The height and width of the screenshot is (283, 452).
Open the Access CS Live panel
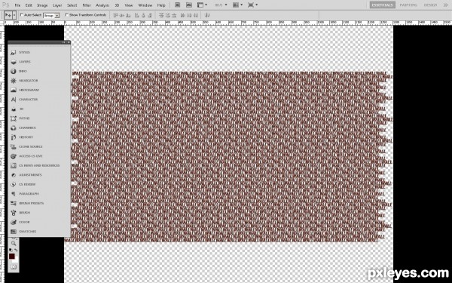(x=26, y=156)
